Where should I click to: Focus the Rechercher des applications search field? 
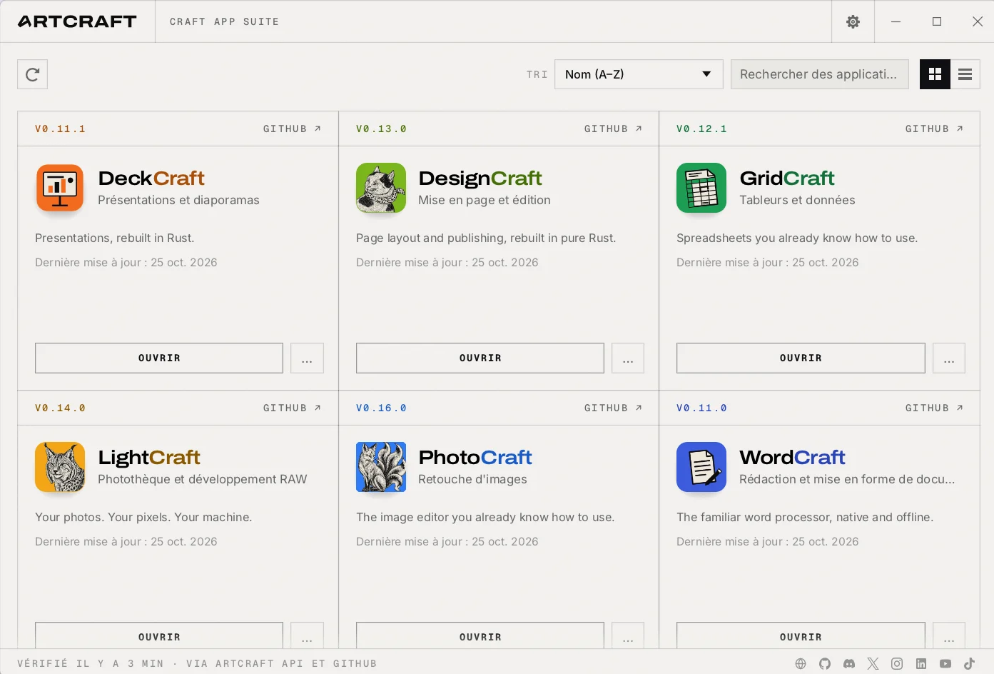(x=820, y=74)
